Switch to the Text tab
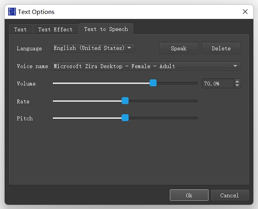The width and height of the screenshot is (258, 209). click(x=21, y=29)
